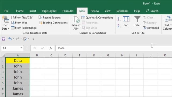Select column A header

coord(18,55)
